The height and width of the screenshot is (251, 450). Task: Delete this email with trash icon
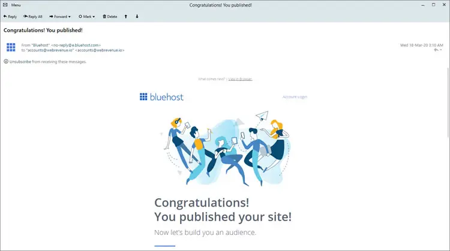tap(110, 17)
